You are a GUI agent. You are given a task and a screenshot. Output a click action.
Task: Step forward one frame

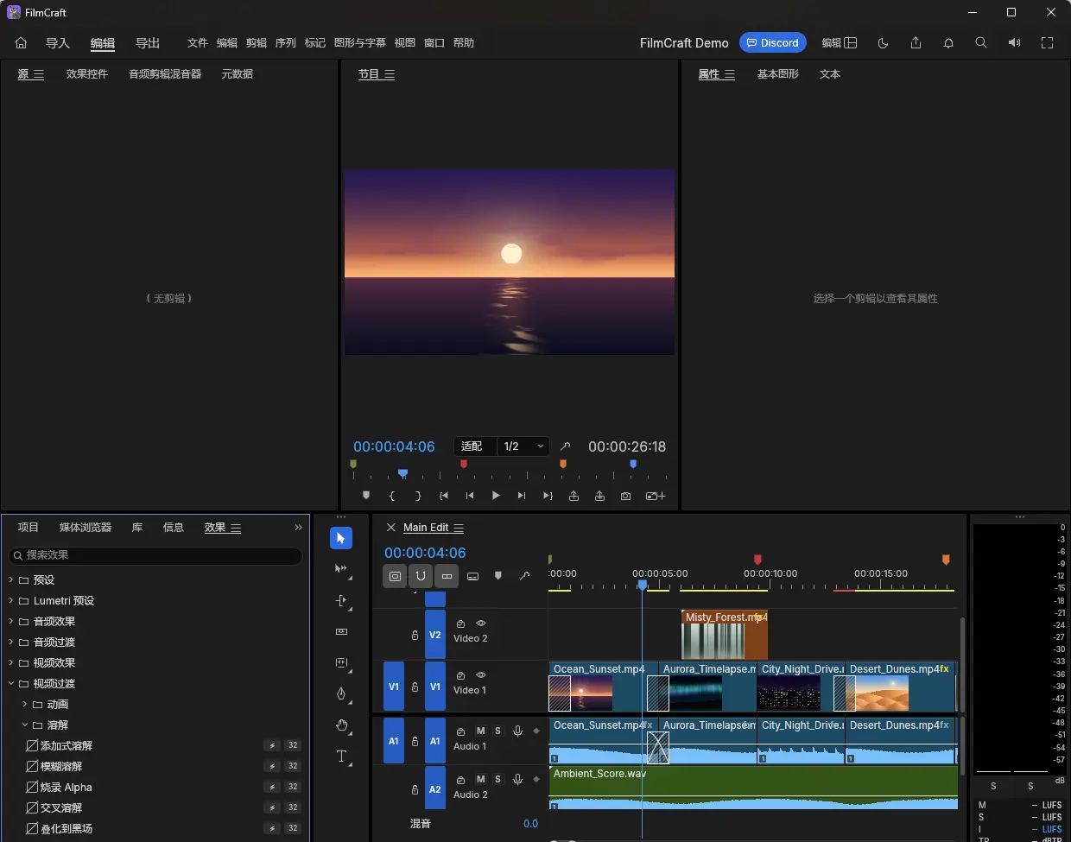[522, 496]
